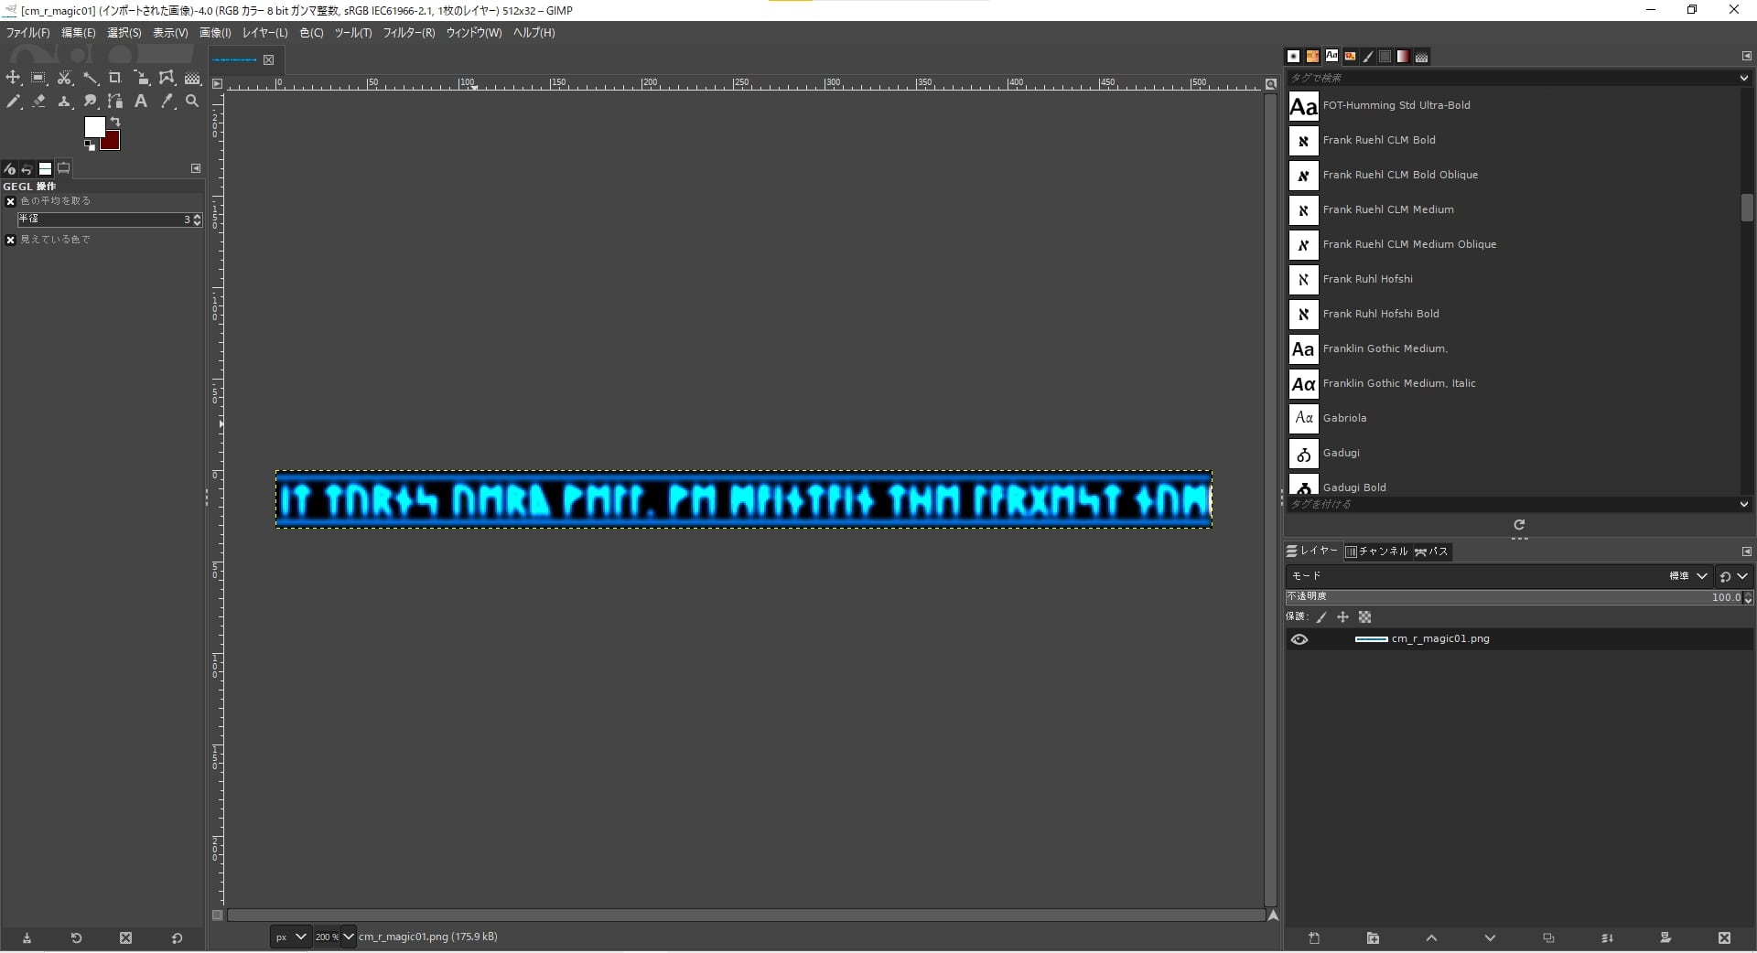1757x953 pixels.
Task: Open the zoom percentage dropdown
Action: 333,937
